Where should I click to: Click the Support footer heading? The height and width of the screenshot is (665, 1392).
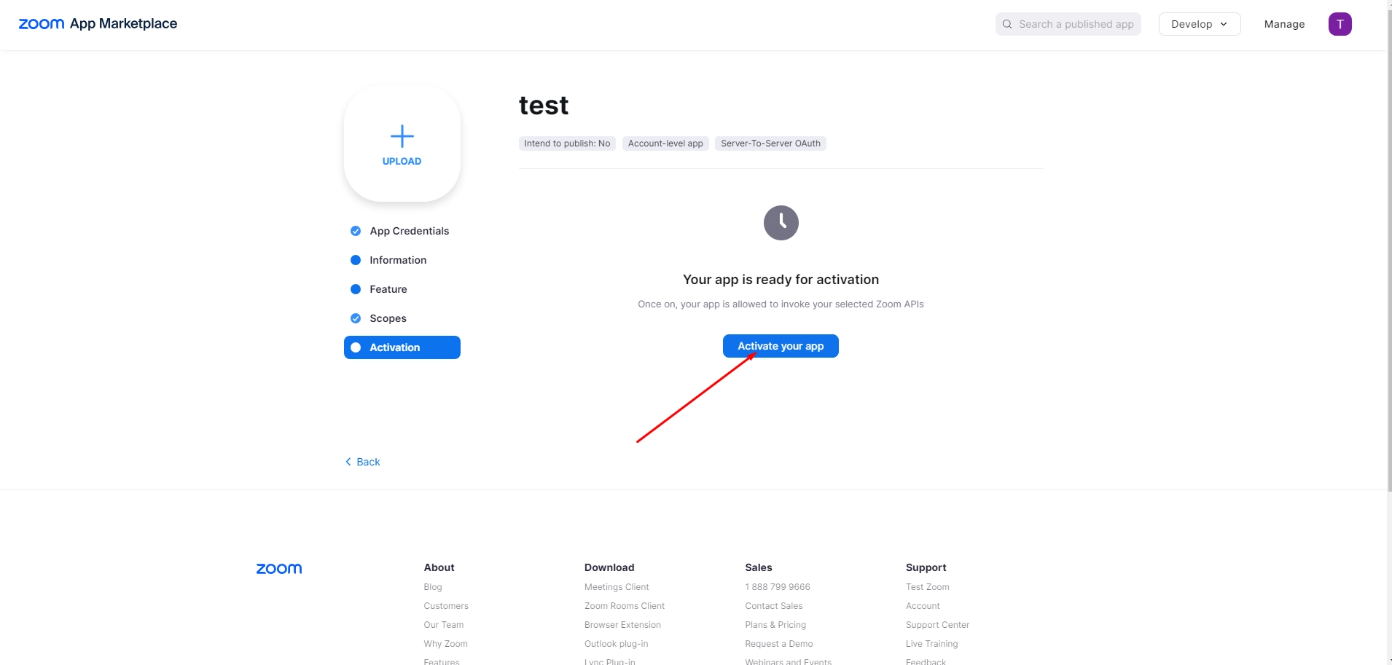click(926, 567)
